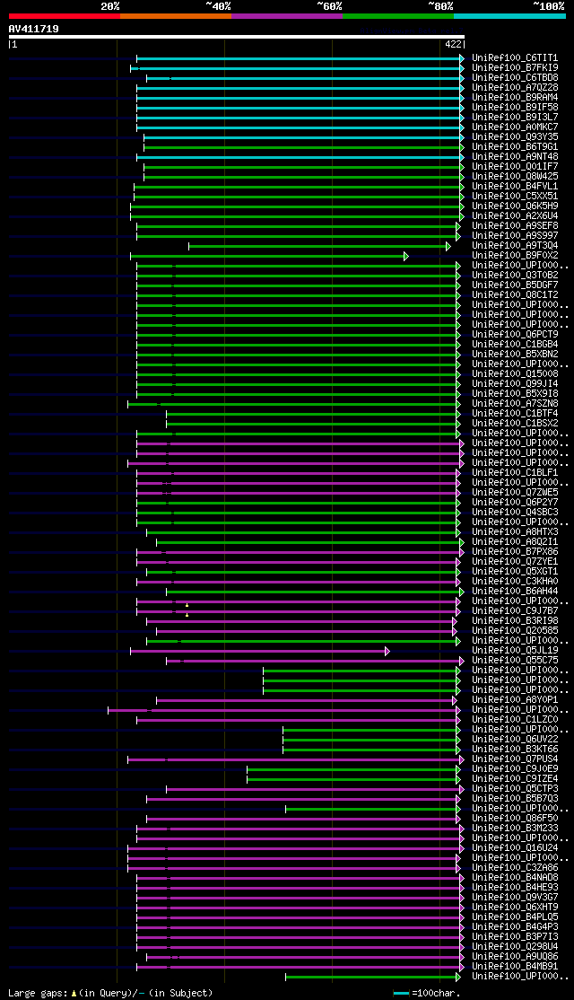
Task: Click the UniRef100_Q01IF7 label
Action: click(x=516, y=166)
